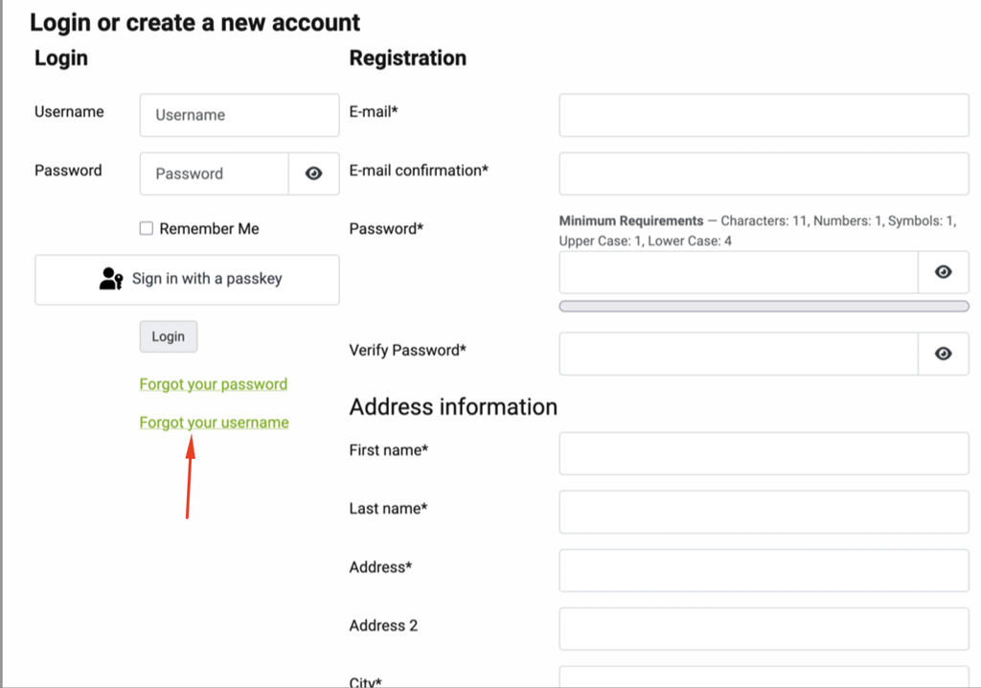This screenshot has width=981, height=688.
Task: Show login password via eye icon
Action: 314,173
